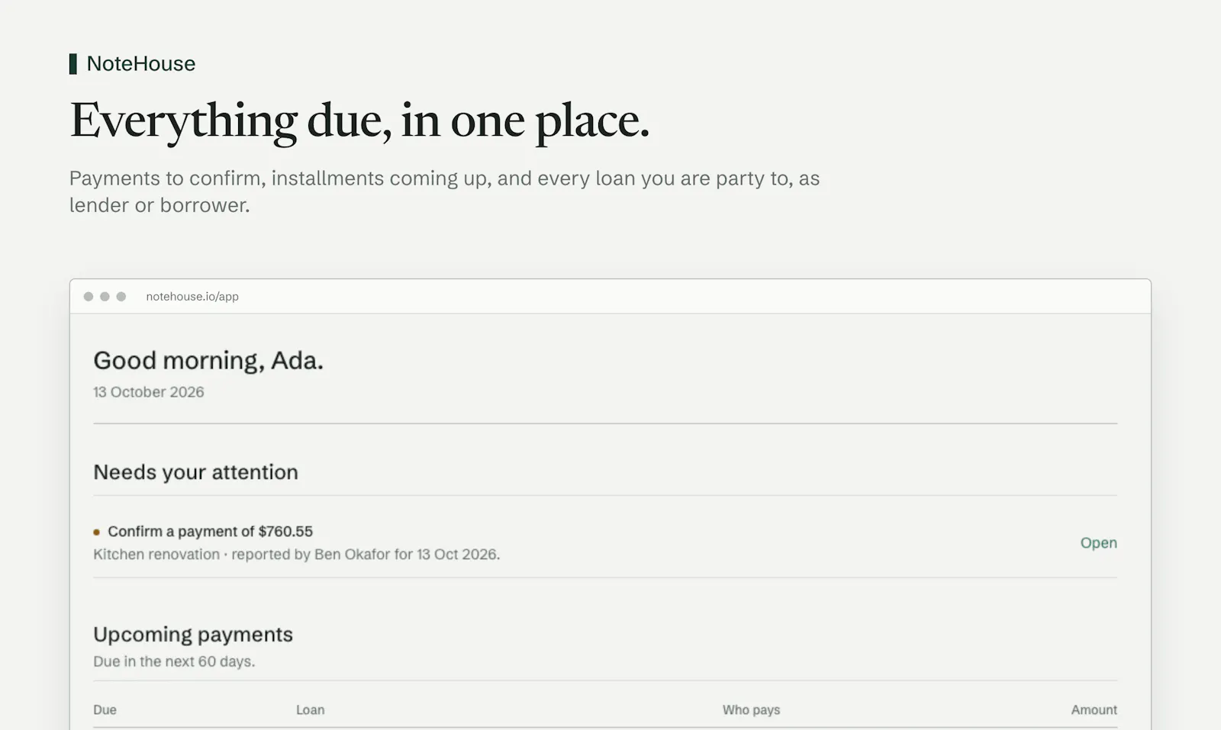Screen dimensions: 1221x730
Task: Click the second gray window dot
Action: [x=105, y=296]
